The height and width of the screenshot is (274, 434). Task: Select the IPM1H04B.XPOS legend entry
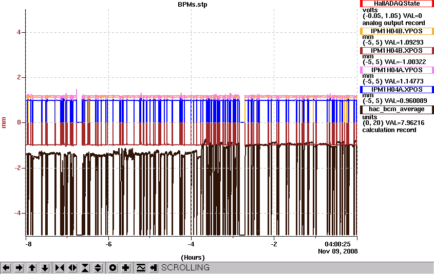point(397,51)
